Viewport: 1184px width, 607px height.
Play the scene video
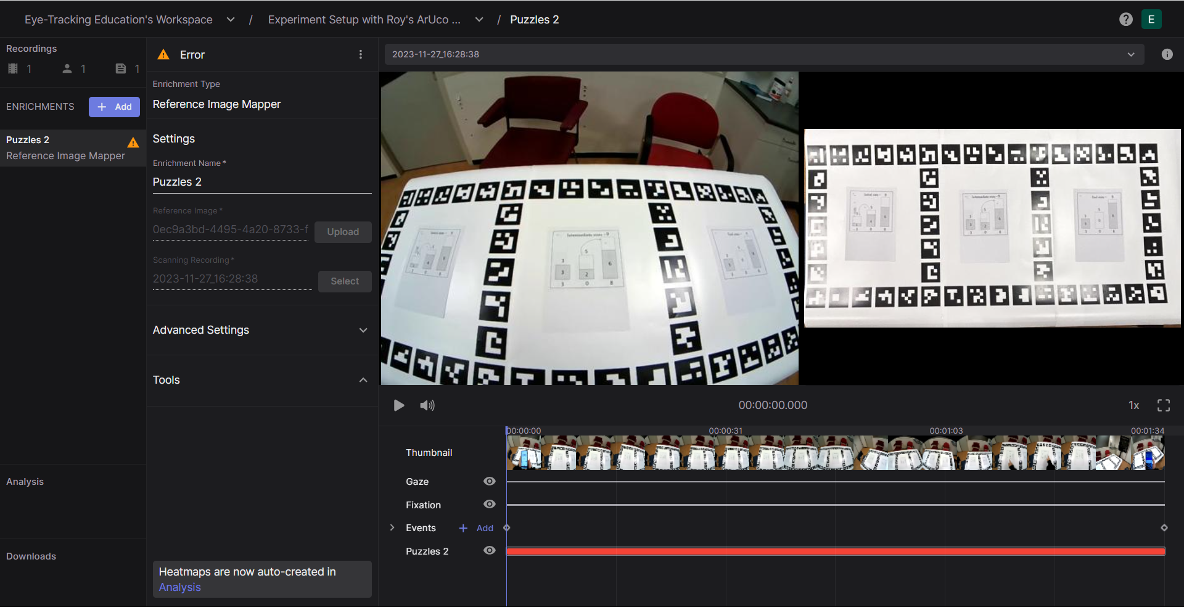(x=399, y=405)
